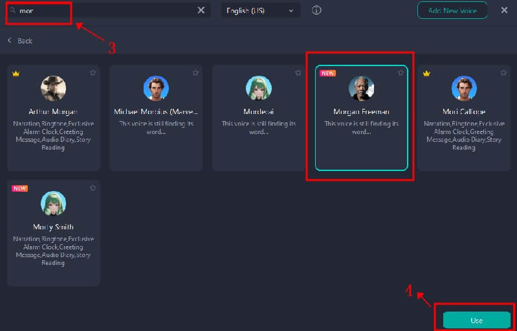Clear the search field with X icon
This screenshot has width=517, height=331.
click(201, 10)
